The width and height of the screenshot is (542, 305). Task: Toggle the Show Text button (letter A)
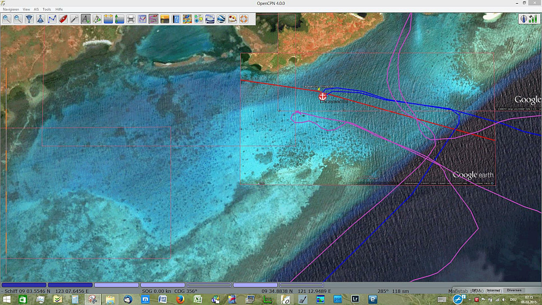(x=85, y=19)
